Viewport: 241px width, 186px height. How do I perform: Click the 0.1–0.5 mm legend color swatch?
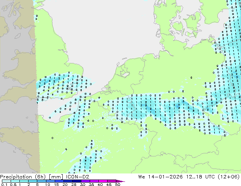tap(6, 181)
